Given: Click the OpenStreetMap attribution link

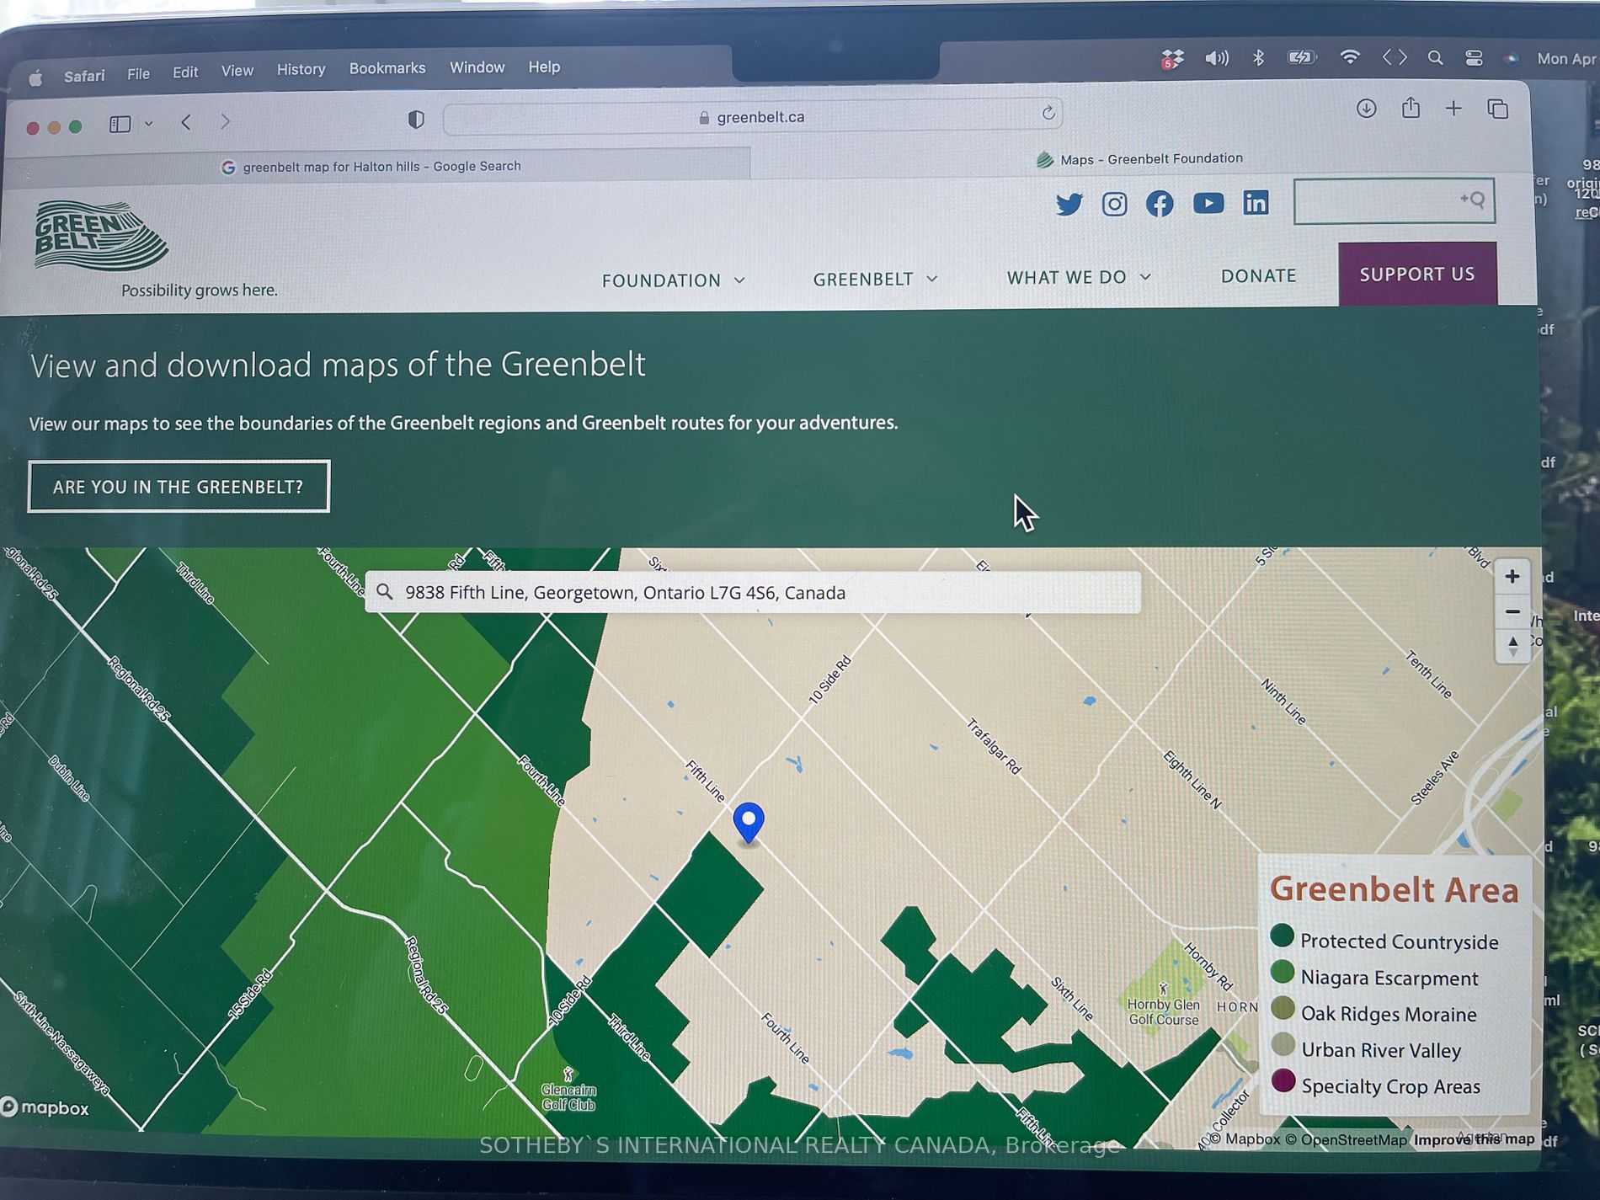Looking at the screenshot, I should pos(1346,1139).
